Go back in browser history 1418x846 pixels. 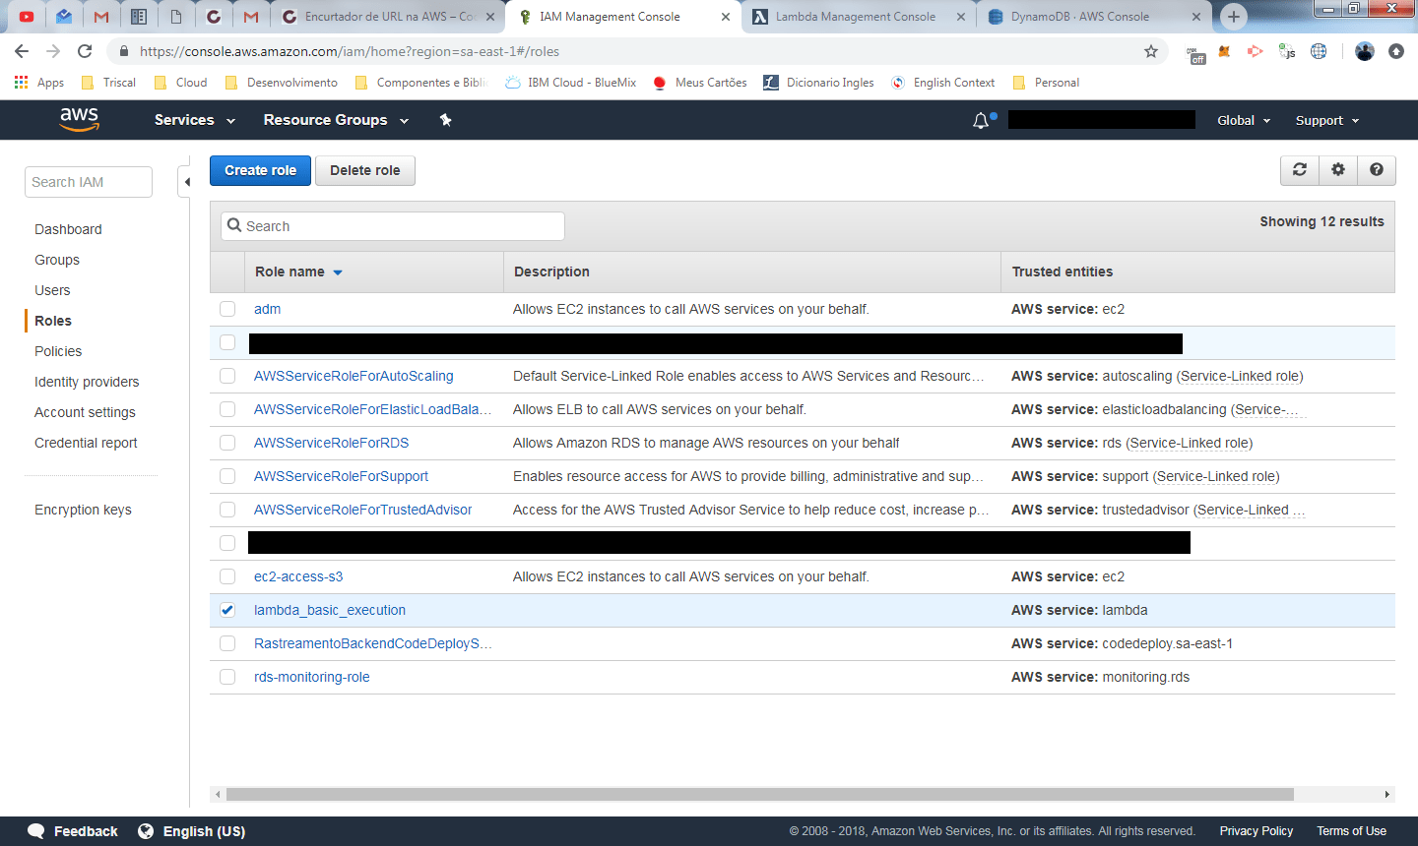tap(22, 51)
